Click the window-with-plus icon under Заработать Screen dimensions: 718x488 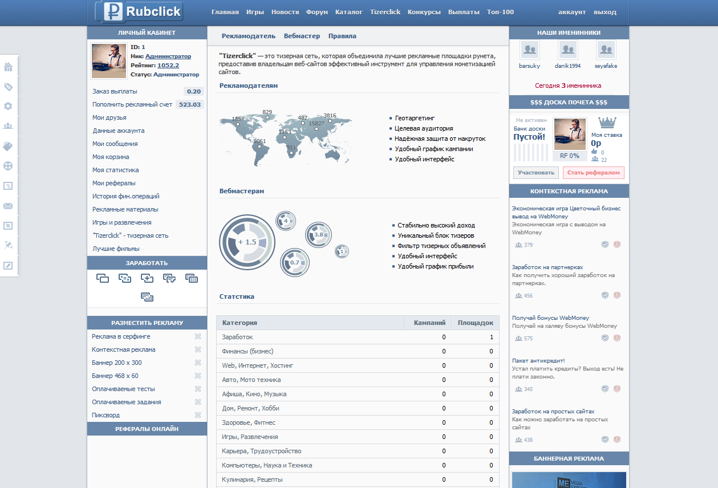[x=147, y=278]
